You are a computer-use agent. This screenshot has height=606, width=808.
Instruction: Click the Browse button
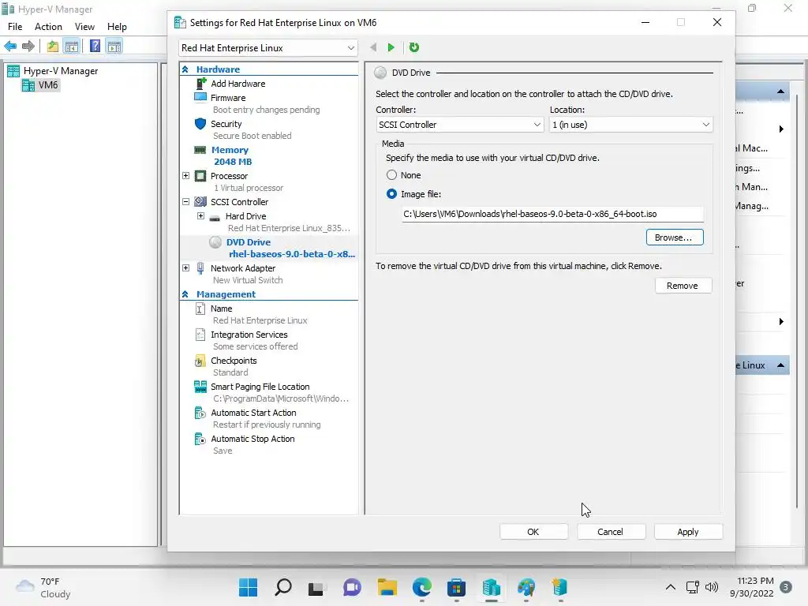(675, 238)
